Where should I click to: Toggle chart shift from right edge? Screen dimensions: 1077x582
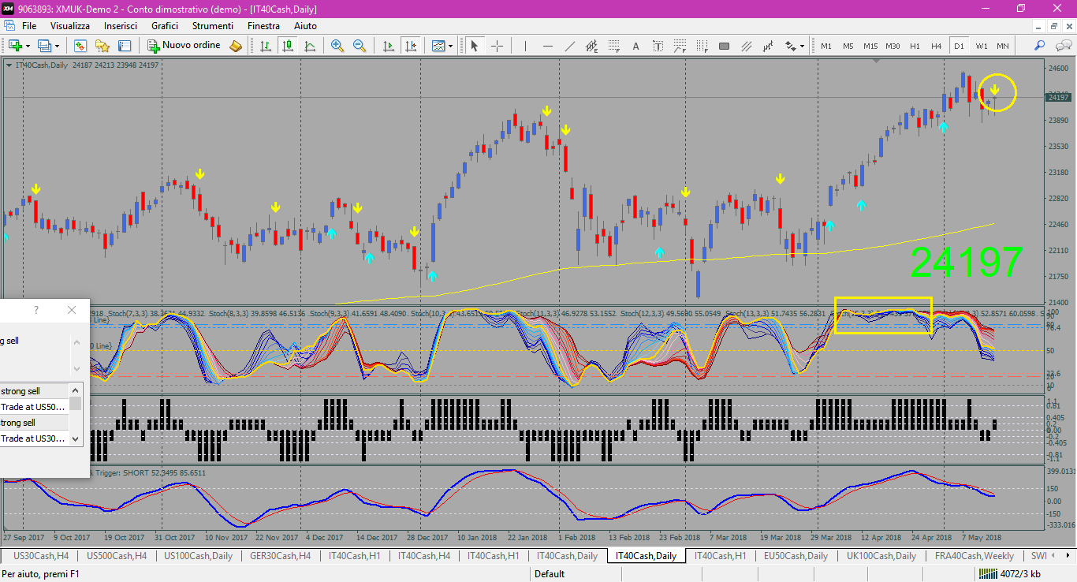pos(410,46)
